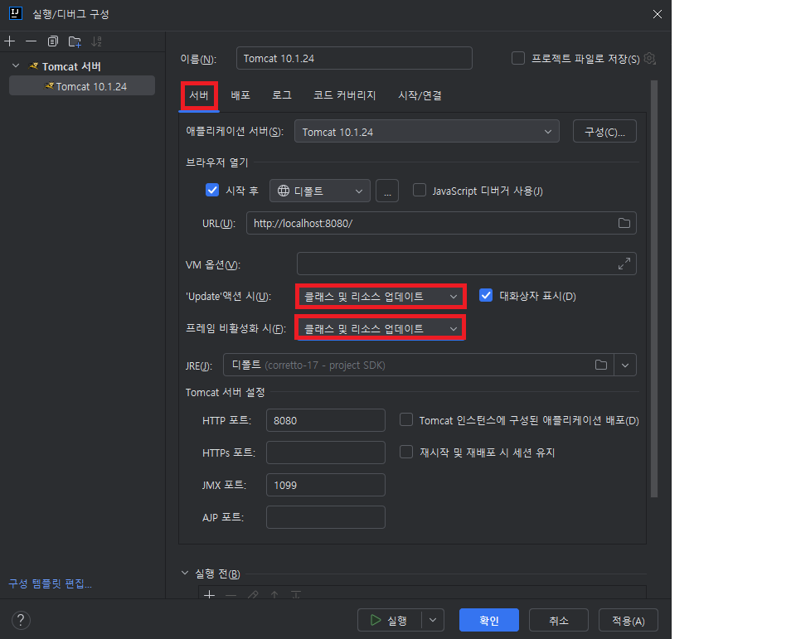Click the 이름 input field

point(354,58)
